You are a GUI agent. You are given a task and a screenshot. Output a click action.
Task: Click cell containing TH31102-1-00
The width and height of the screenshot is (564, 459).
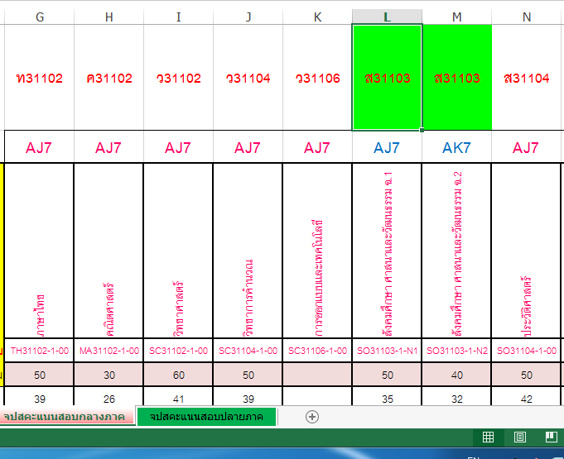point(40,351)
